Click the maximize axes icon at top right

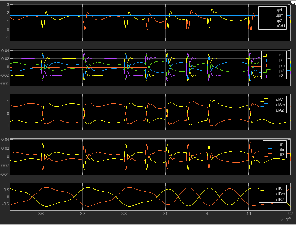[293, 3]
